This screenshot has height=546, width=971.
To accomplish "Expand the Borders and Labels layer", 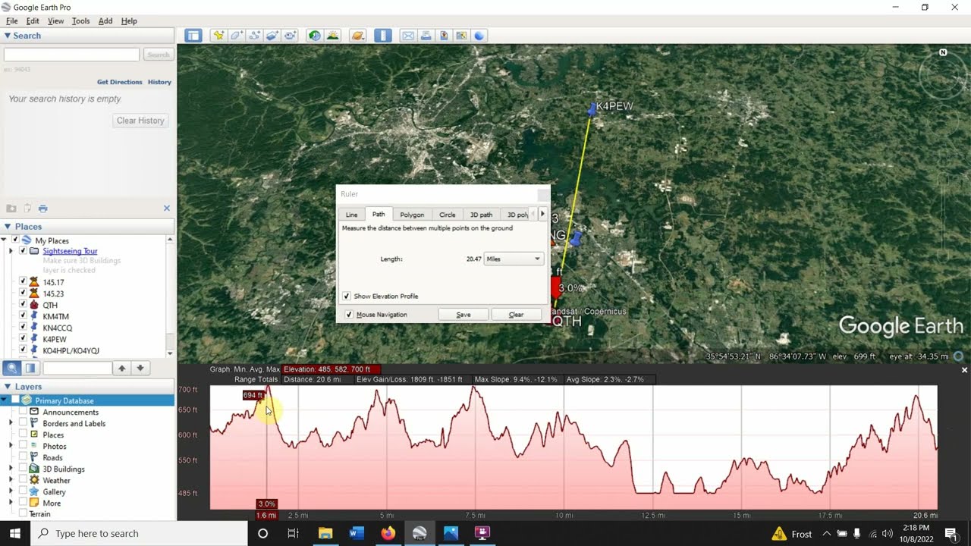I will tap(11, 423).
